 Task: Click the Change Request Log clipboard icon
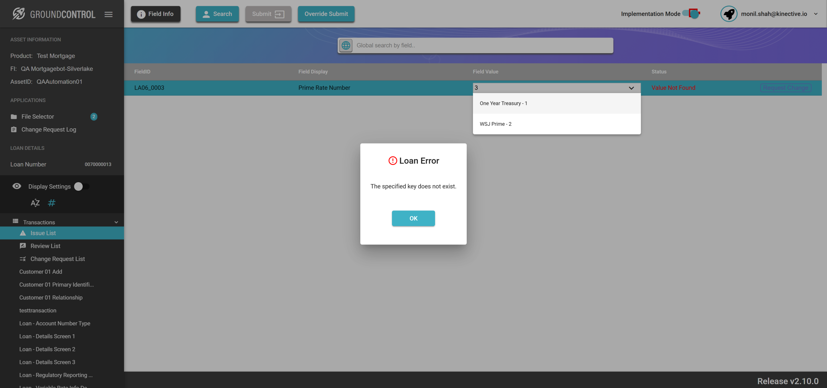pos(14,130)
